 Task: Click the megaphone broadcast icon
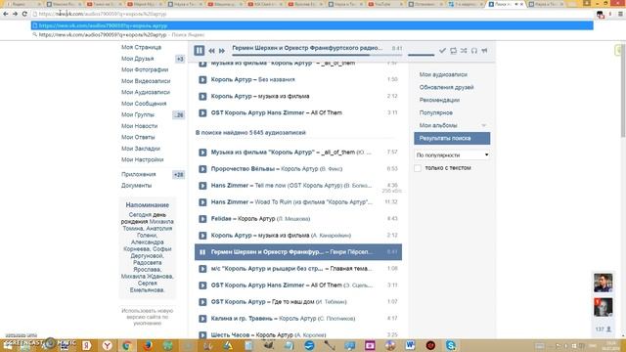484,51
